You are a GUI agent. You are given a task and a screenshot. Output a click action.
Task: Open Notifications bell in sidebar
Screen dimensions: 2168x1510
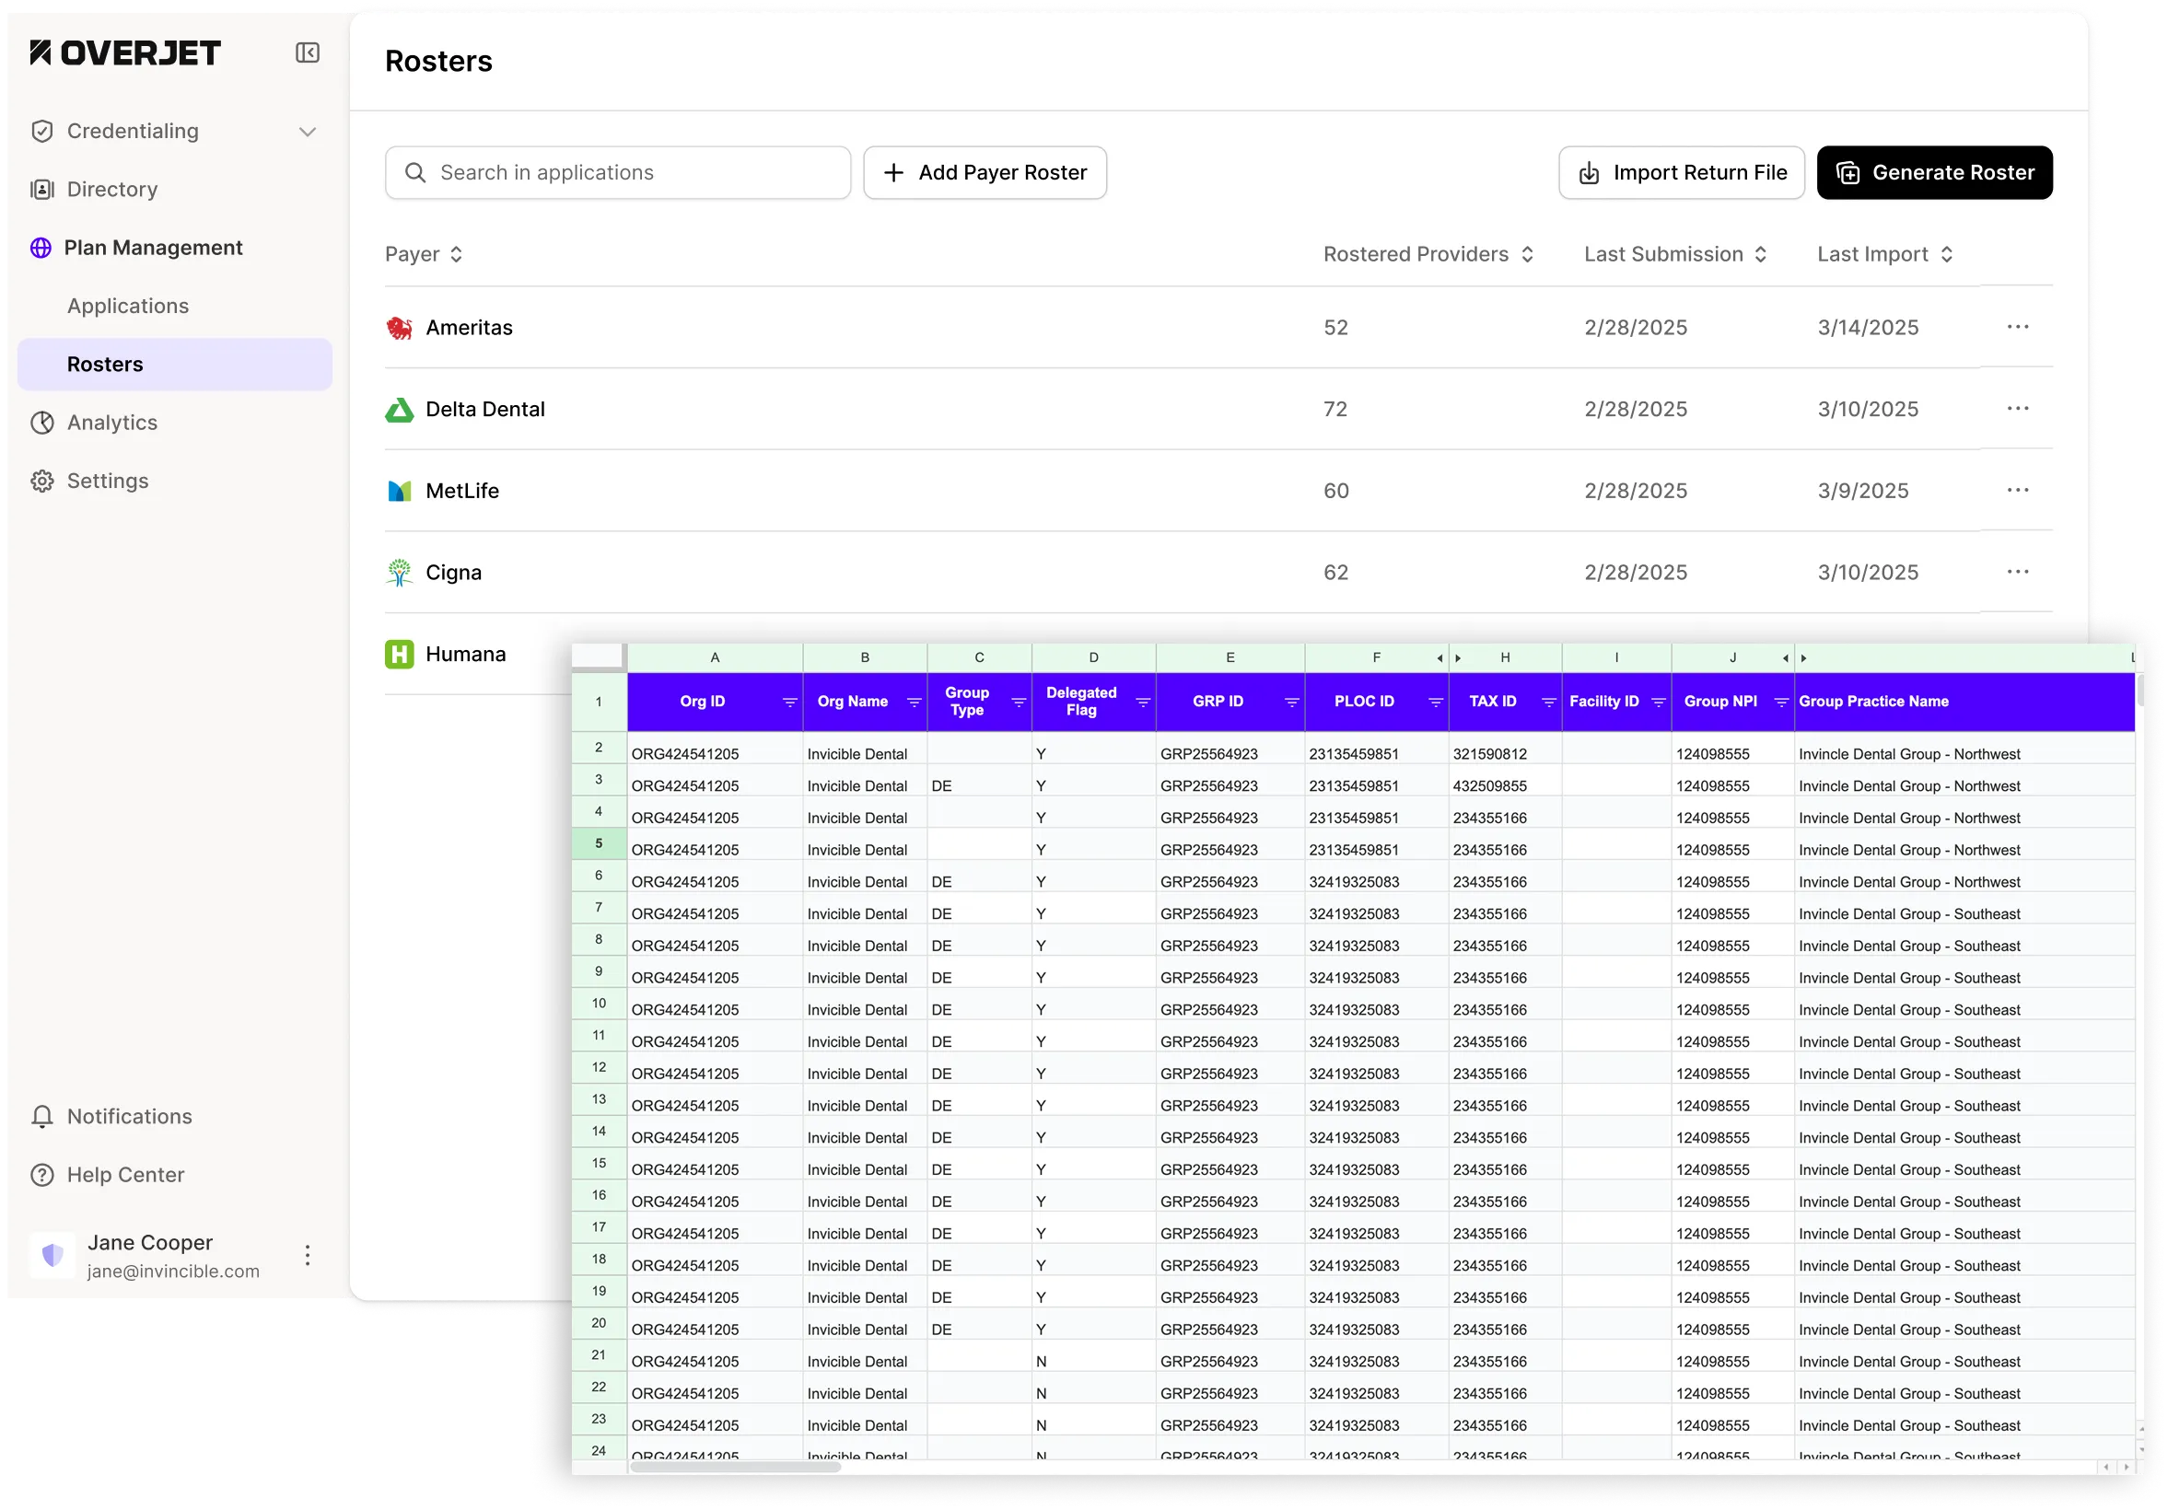click(42, 1118)
